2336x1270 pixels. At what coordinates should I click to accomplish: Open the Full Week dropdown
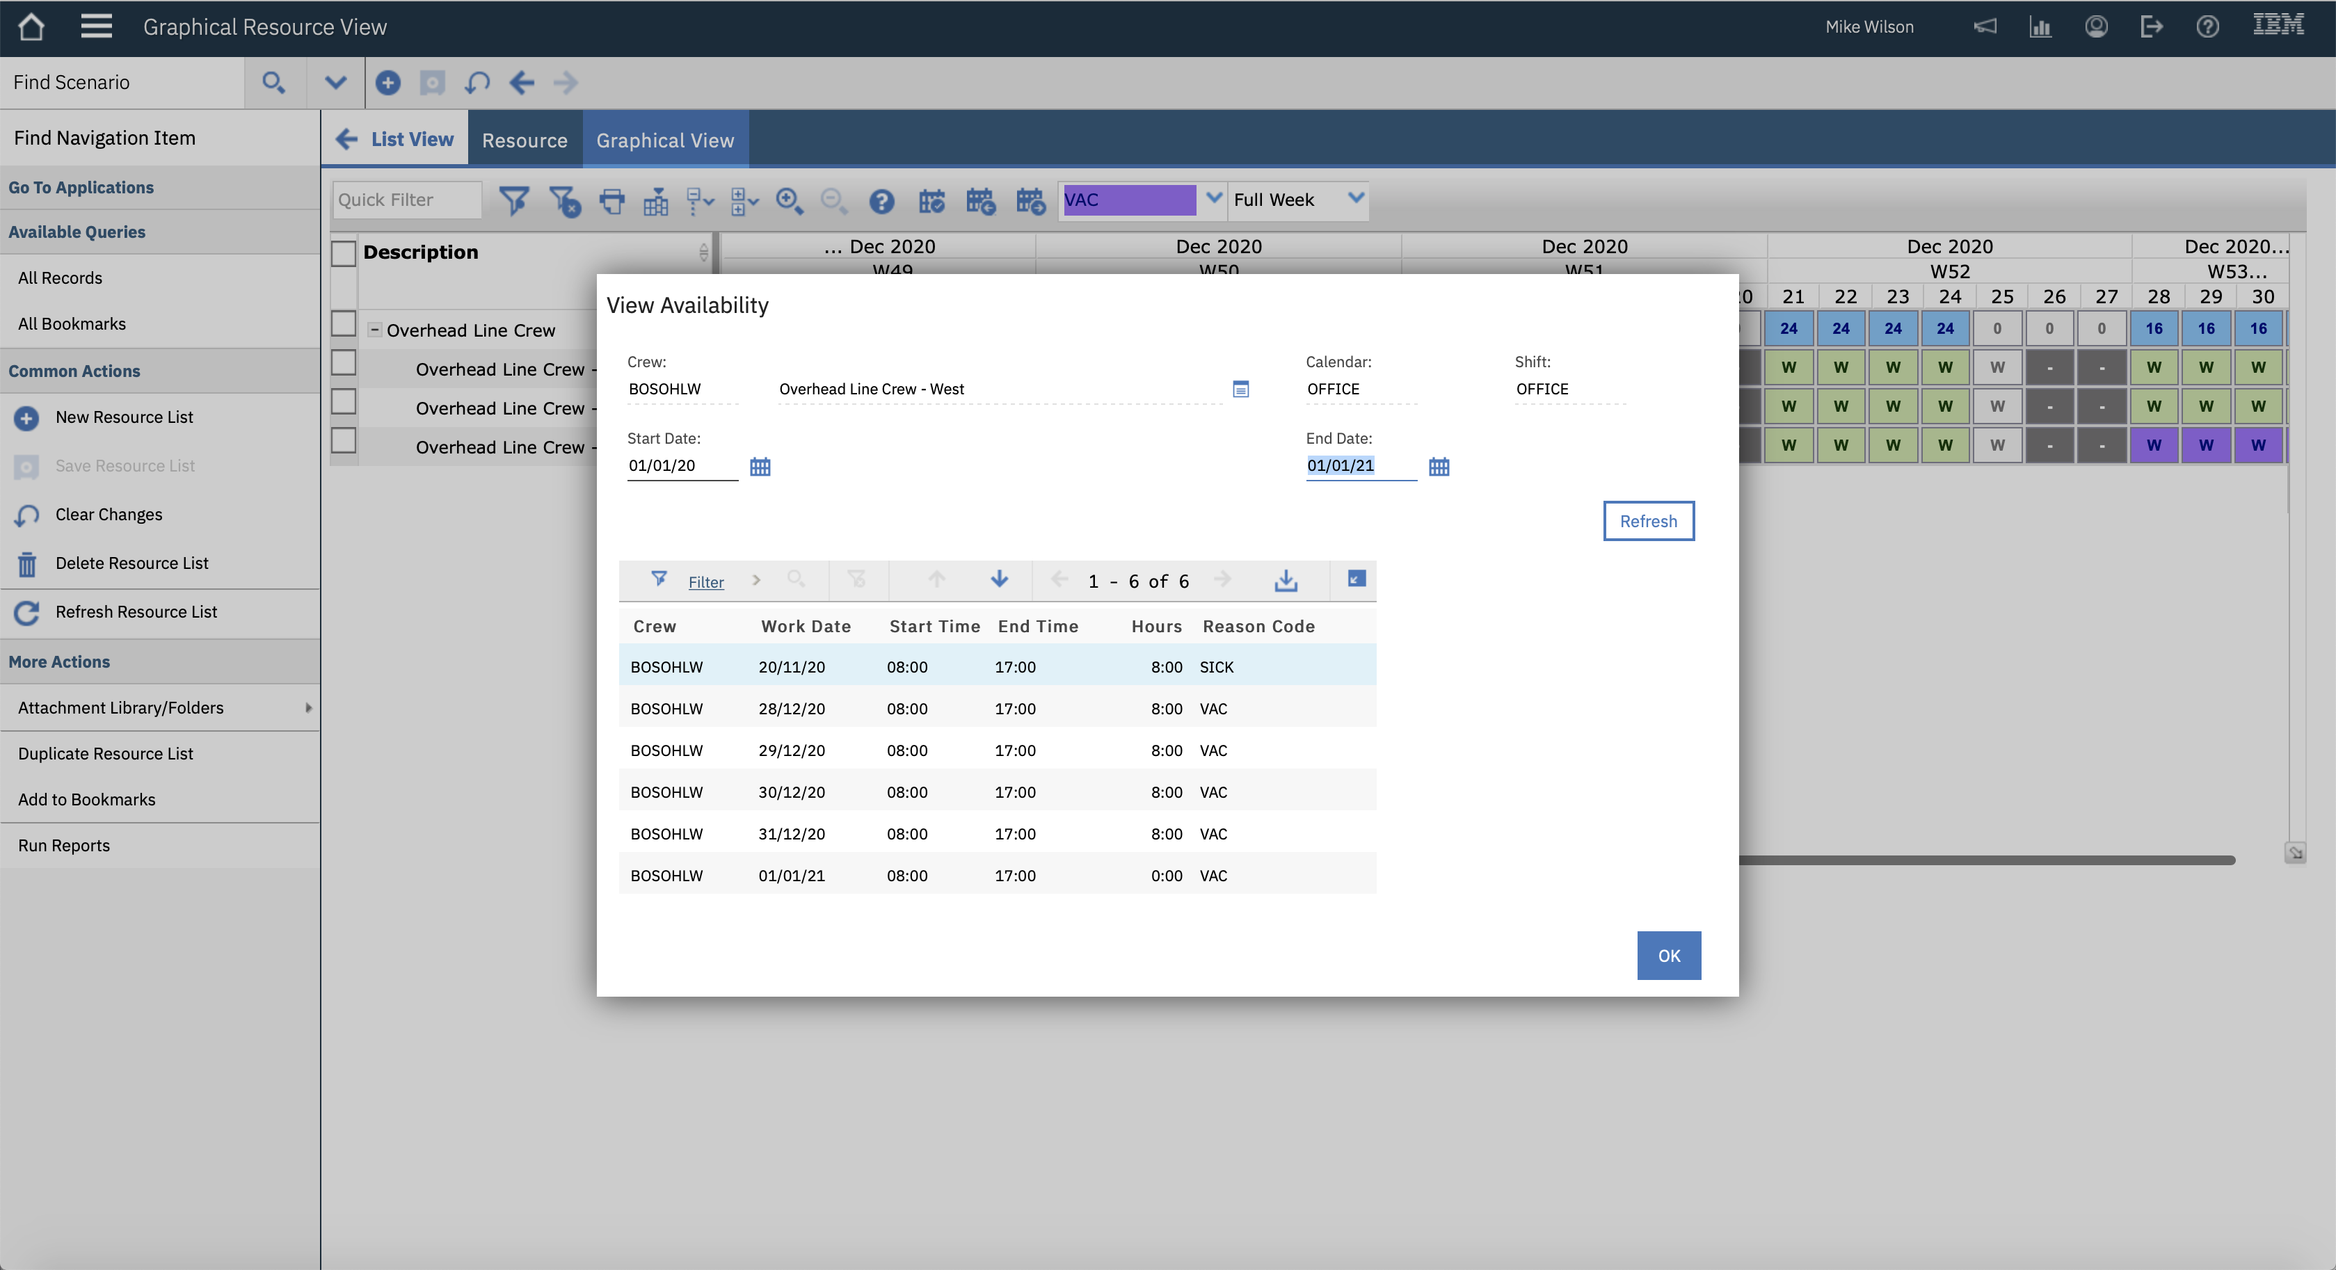coord(1355,200)
